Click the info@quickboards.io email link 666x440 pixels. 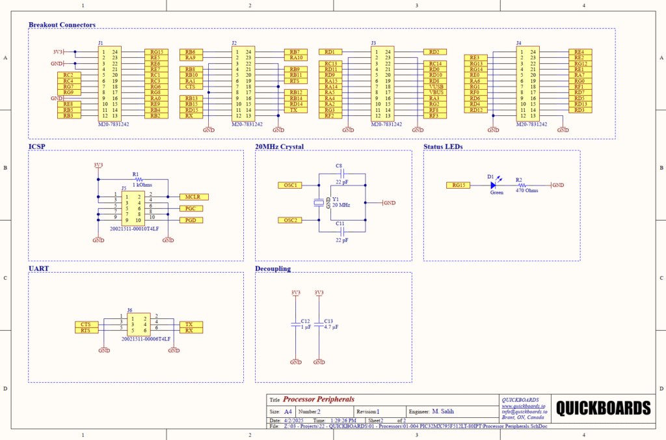coord(524,411)
